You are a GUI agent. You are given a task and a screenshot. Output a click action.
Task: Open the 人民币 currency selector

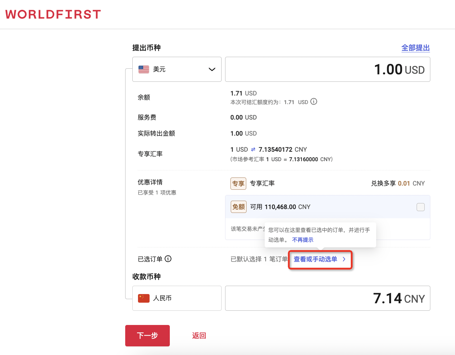pos(177,298)
